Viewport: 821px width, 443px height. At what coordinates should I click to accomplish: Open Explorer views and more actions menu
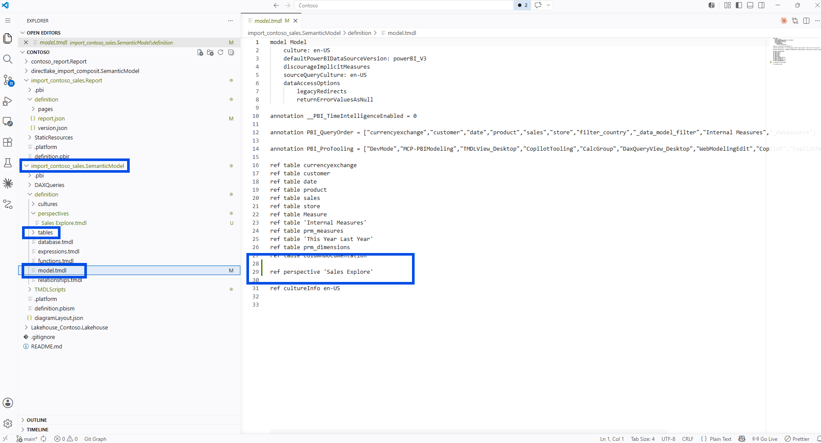[230, 21]
